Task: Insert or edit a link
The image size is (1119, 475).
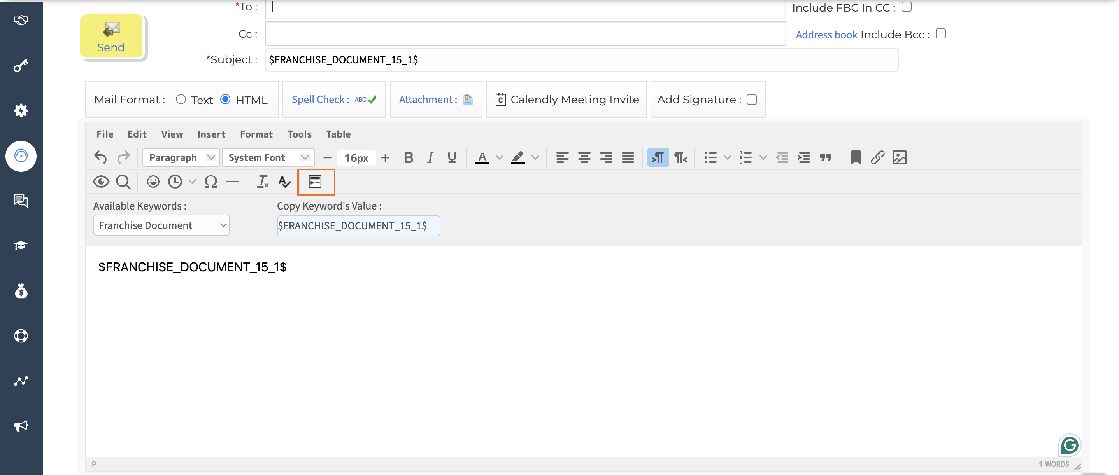Action: pos(877,157)
